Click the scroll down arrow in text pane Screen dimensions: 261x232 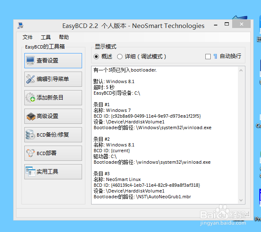coord(241,200)
